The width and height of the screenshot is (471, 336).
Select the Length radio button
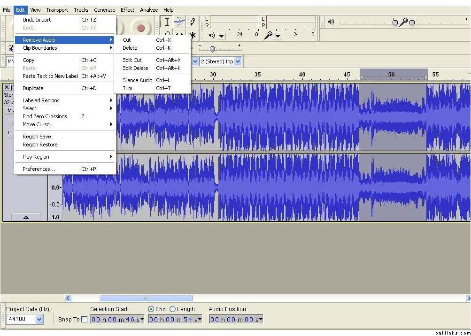(172, 309)
